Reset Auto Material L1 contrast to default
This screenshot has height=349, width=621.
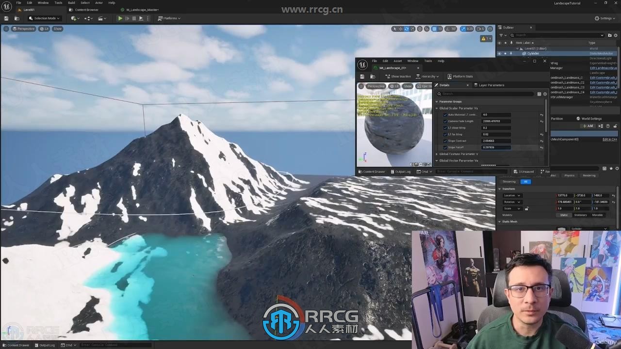[x=541, y=115]
